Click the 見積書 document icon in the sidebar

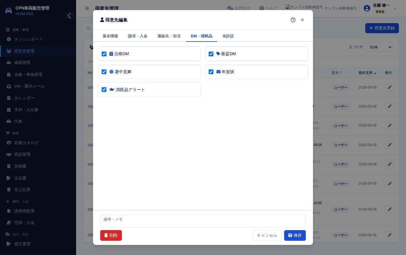click(9, 166)
